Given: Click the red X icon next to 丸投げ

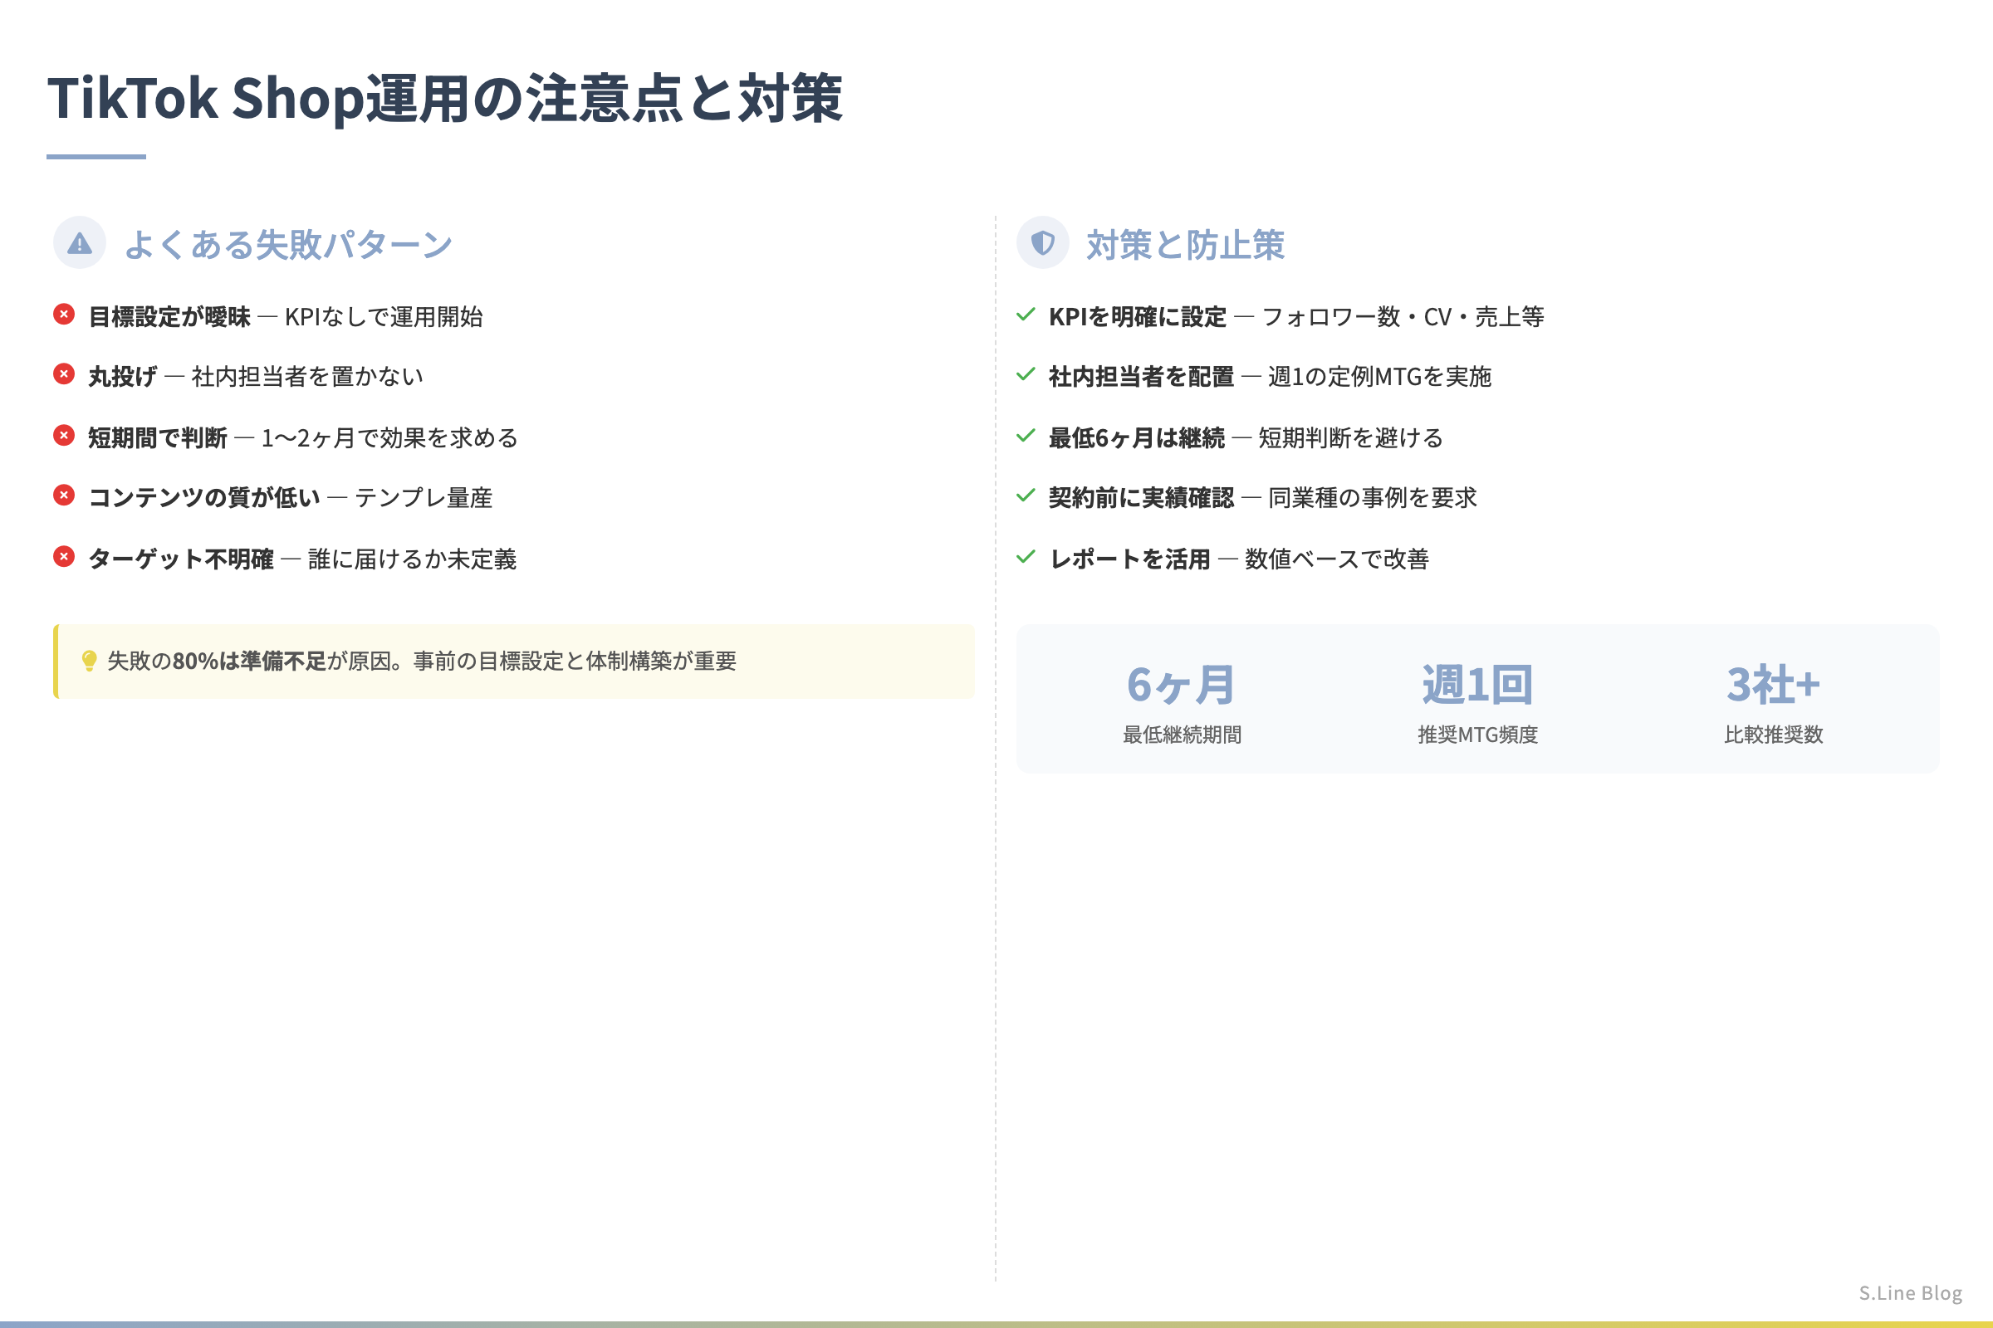Looking at the screenshot, I should click(x=64, y=373).
